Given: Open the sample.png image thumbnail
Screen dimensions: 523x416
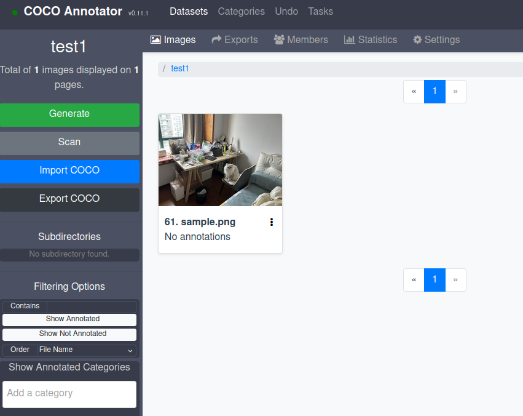Looking at the screenshot, I should click(x=220, y=160).
